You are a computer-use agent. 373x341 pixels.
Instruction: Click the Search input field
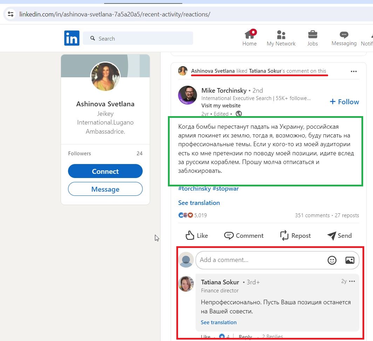[x=138, y=38]
